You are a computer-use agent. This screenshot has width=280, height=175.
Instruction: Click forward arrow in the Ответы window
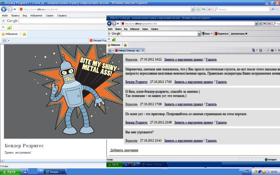tap(114, 24)
